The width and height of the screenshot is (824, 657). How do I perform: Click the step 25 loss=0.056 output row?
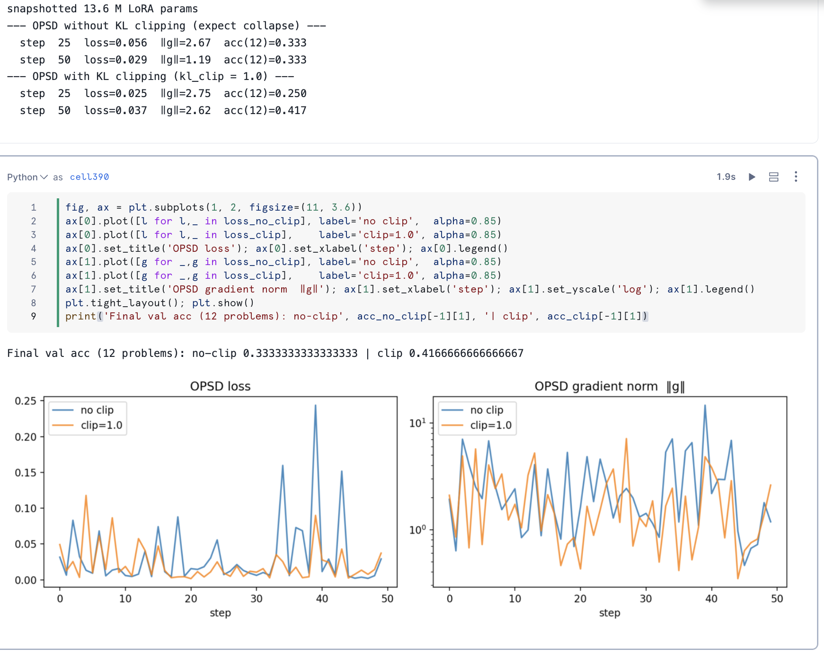(163, 43)
